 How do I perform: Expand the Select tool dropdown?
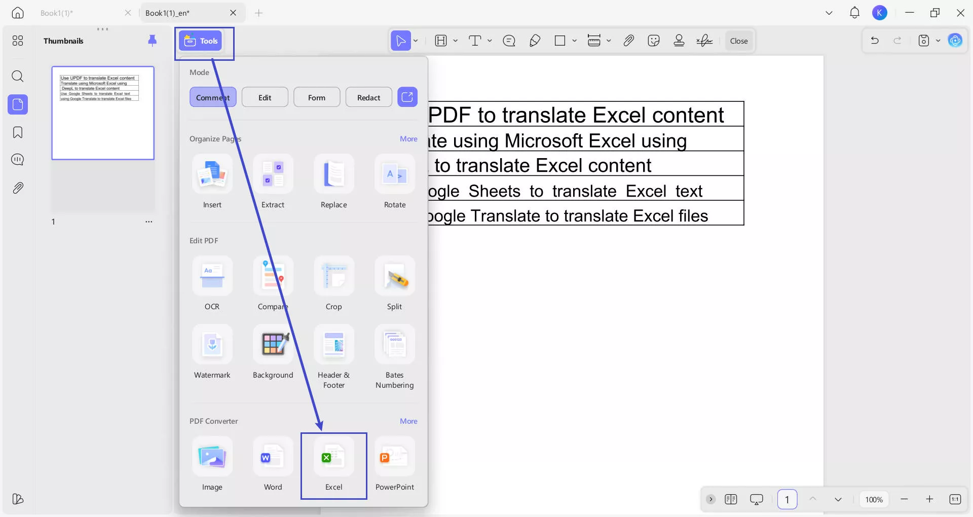[x=416, y=41]
